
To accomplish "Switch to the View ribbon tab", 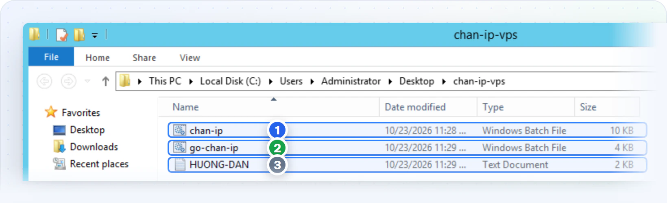I will [x=190, y=58].
